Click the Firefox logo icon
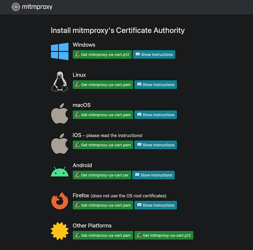Screen dimensions: 253x250 click(60, 201)
